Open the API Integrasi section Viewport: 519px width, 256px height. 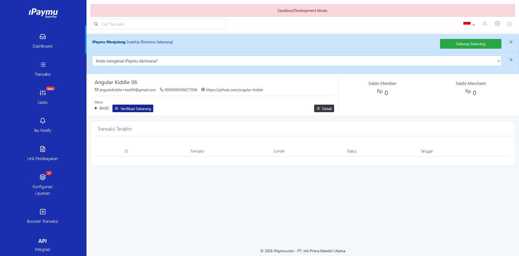42,245
